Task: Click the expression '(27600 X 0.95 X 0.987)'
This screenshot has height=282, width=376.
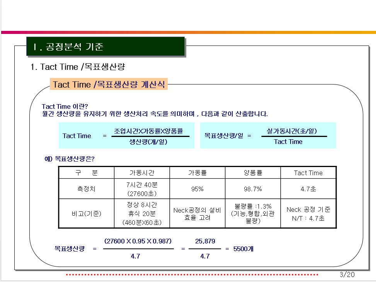Action: [138, 241]
